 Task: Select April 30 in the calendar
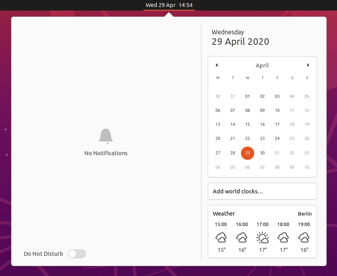pyautogui.click(x=262, y=153)
